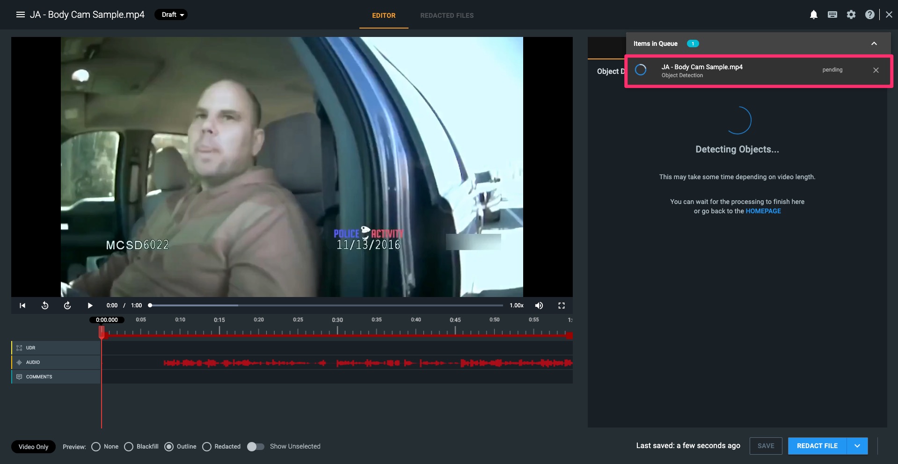Open the Draft status dropdown
The height and width of the screenshot is (464, 898).
[171, 14]
